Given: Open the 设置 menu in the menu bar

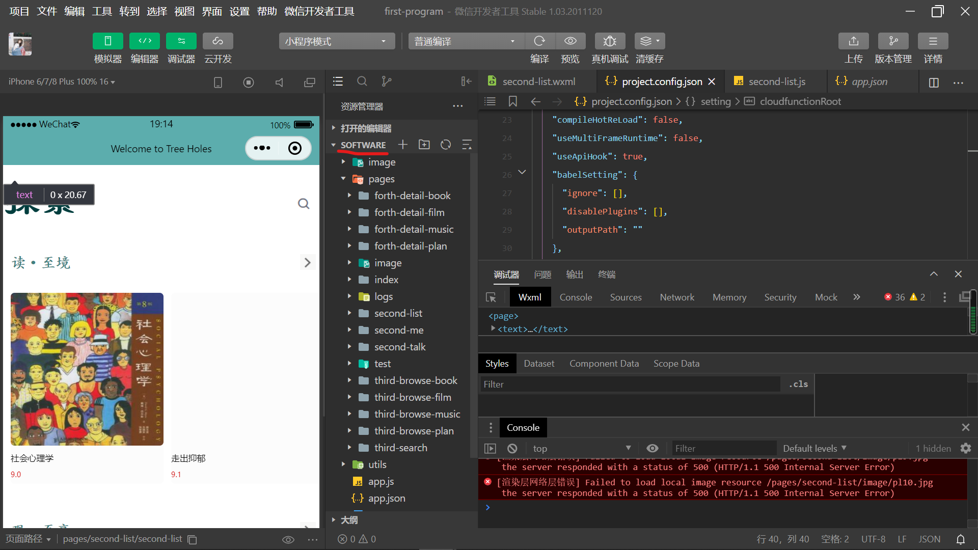Looking at the screenshot, I should 239,11.
